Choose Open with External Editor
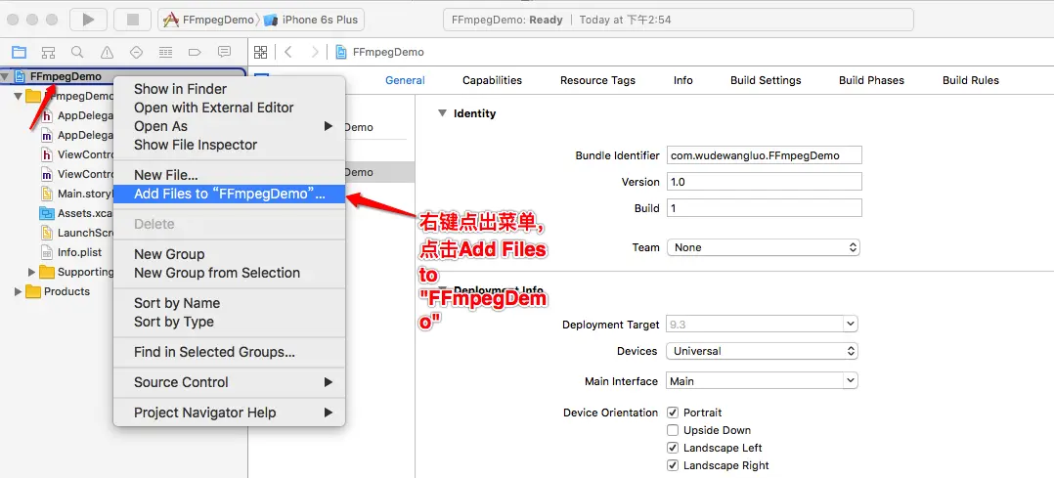This screenshot has width=1054, height=478. coord(229,108)
